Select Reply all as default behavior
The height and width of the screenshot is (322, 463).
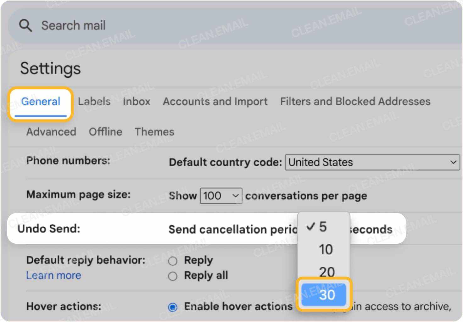click(172, 276)
